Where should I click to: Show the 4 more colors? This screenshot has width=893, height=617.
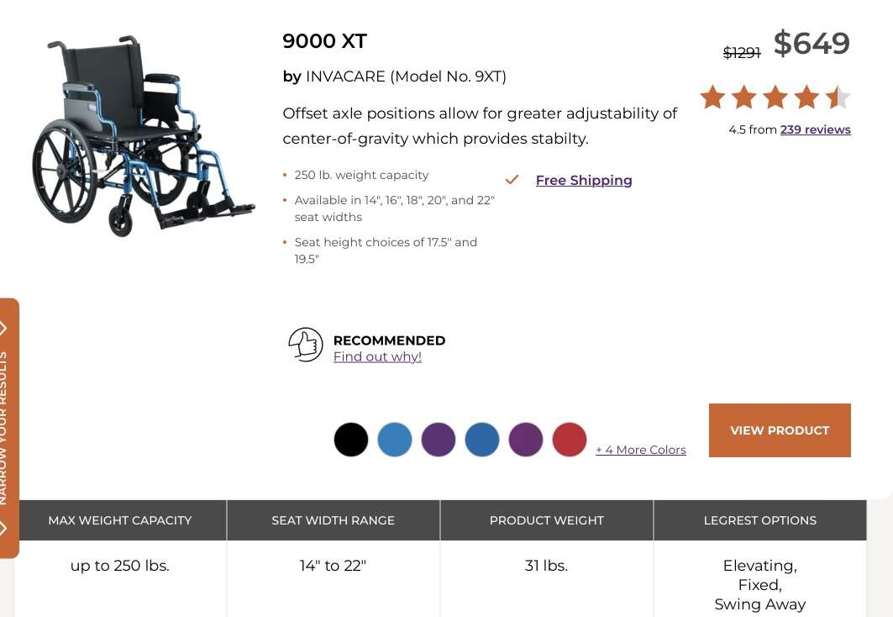[x=640, y=450]
